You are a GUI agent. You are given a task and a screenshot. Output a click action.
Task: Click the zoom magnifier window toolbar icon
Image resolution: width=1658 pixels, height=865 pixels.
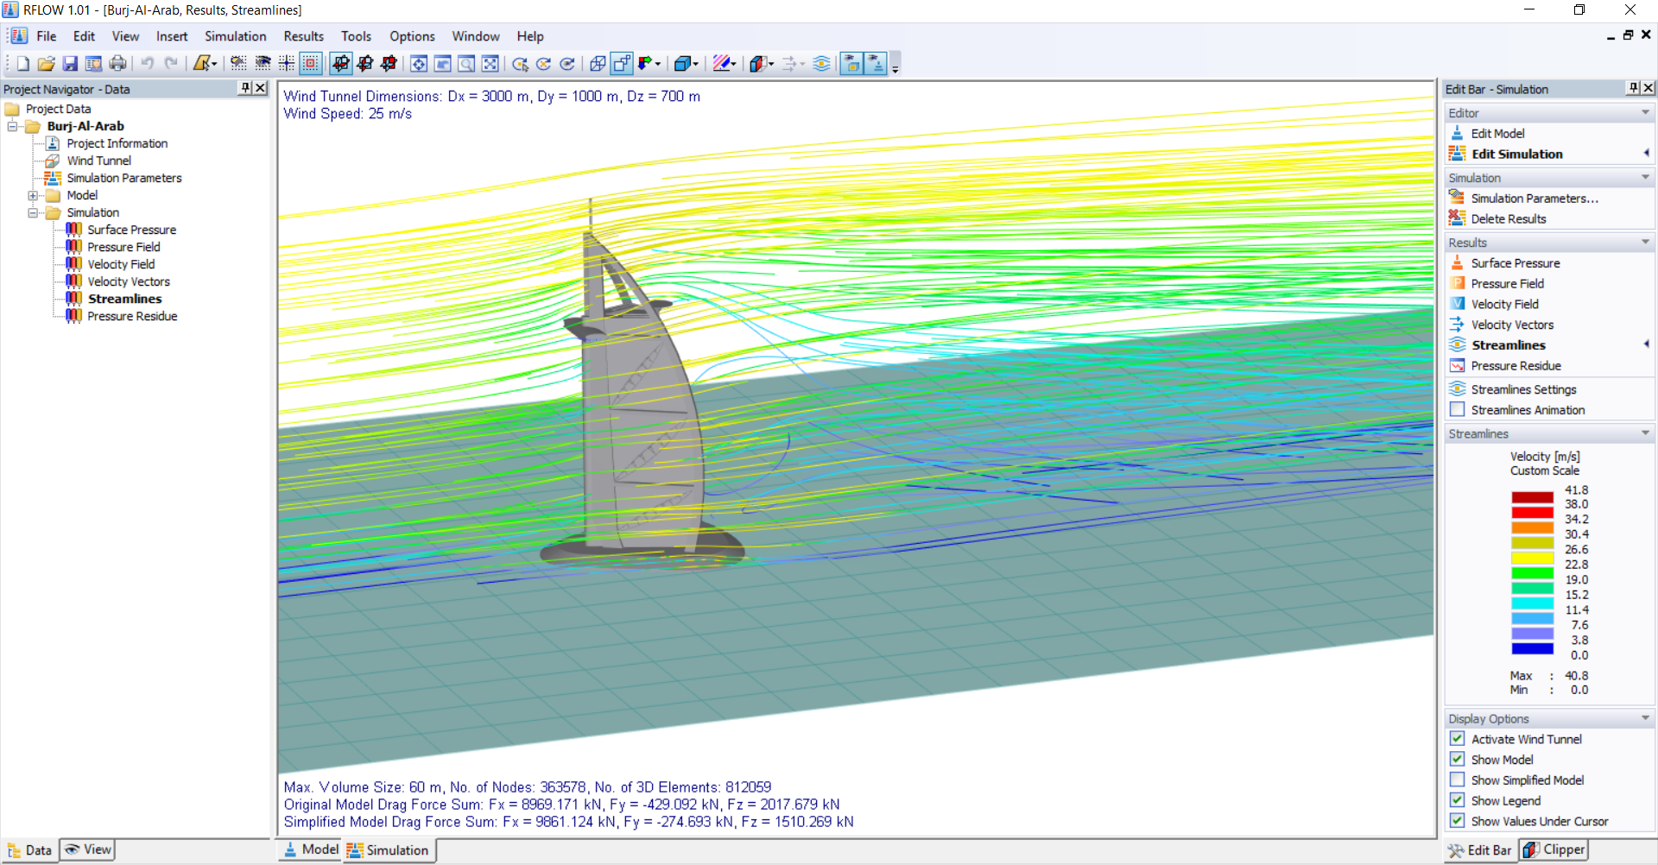(466, 64)
